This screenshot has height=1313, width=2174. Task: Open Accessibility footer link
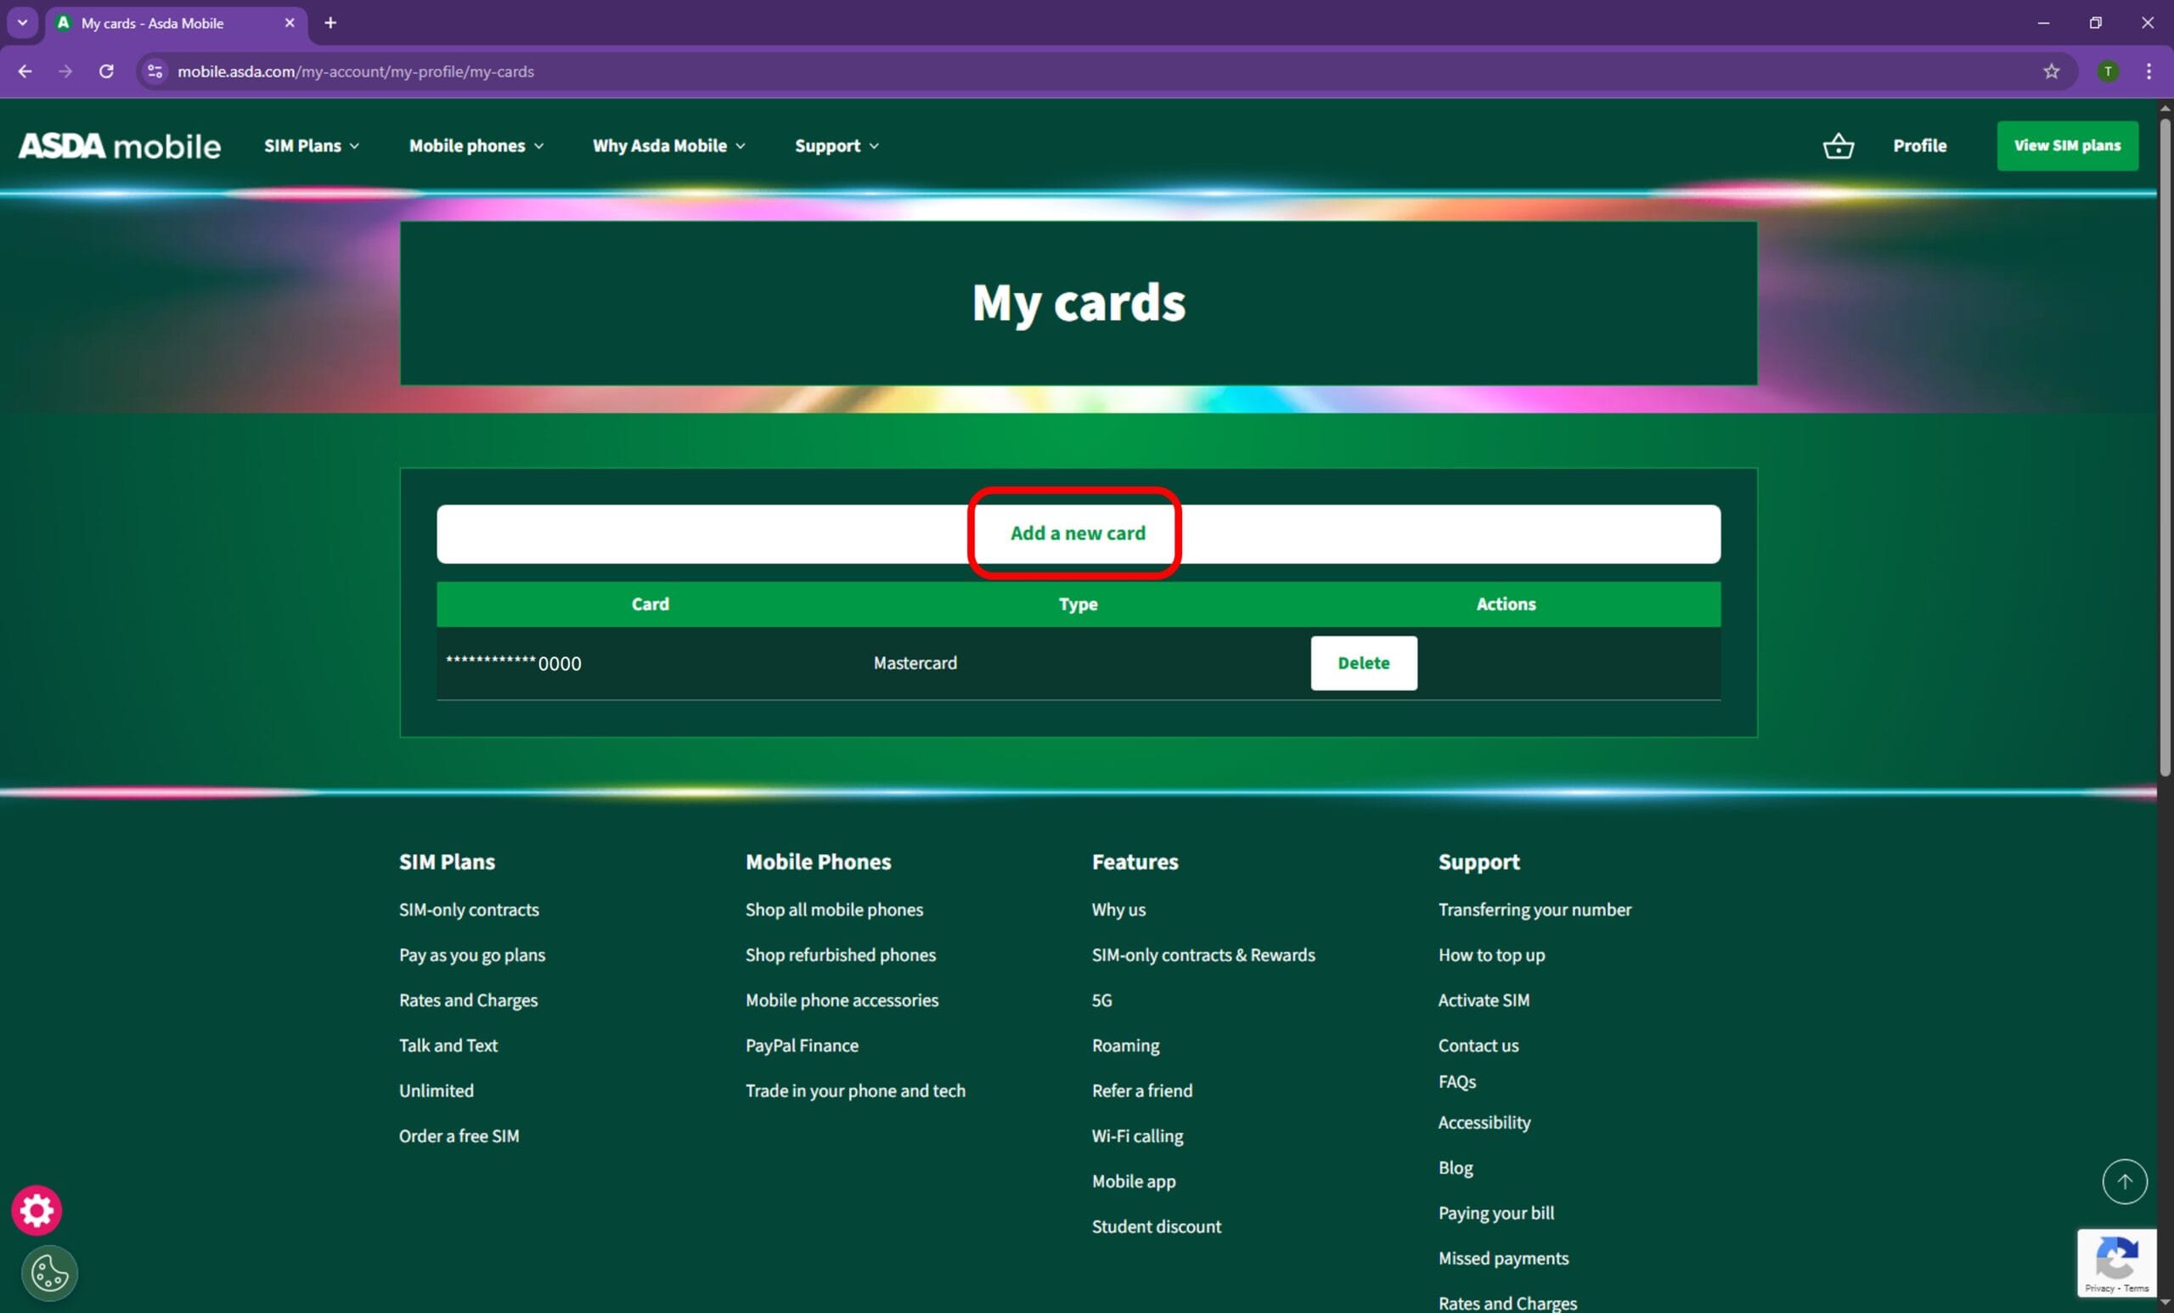pyautogui.click(x=1484, y=1123)
